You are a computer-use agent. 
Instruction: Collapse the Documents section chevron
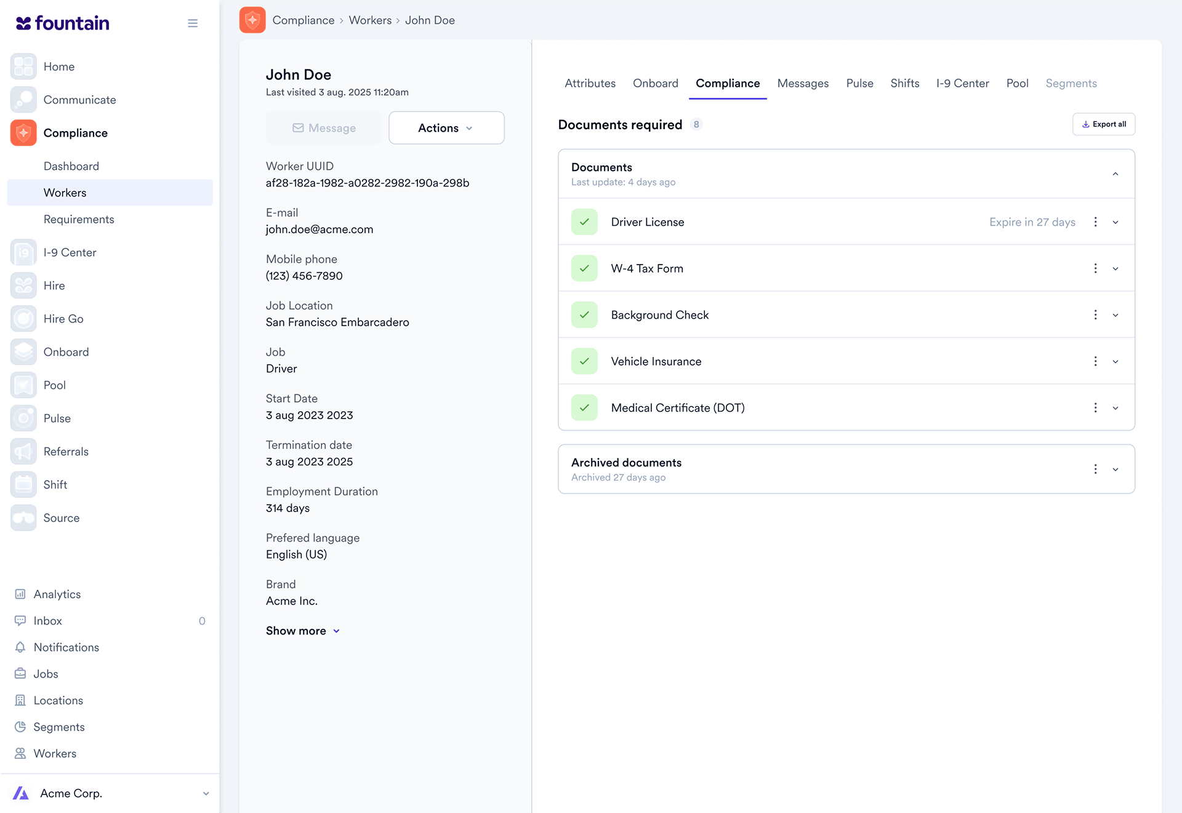(1116, 174)
